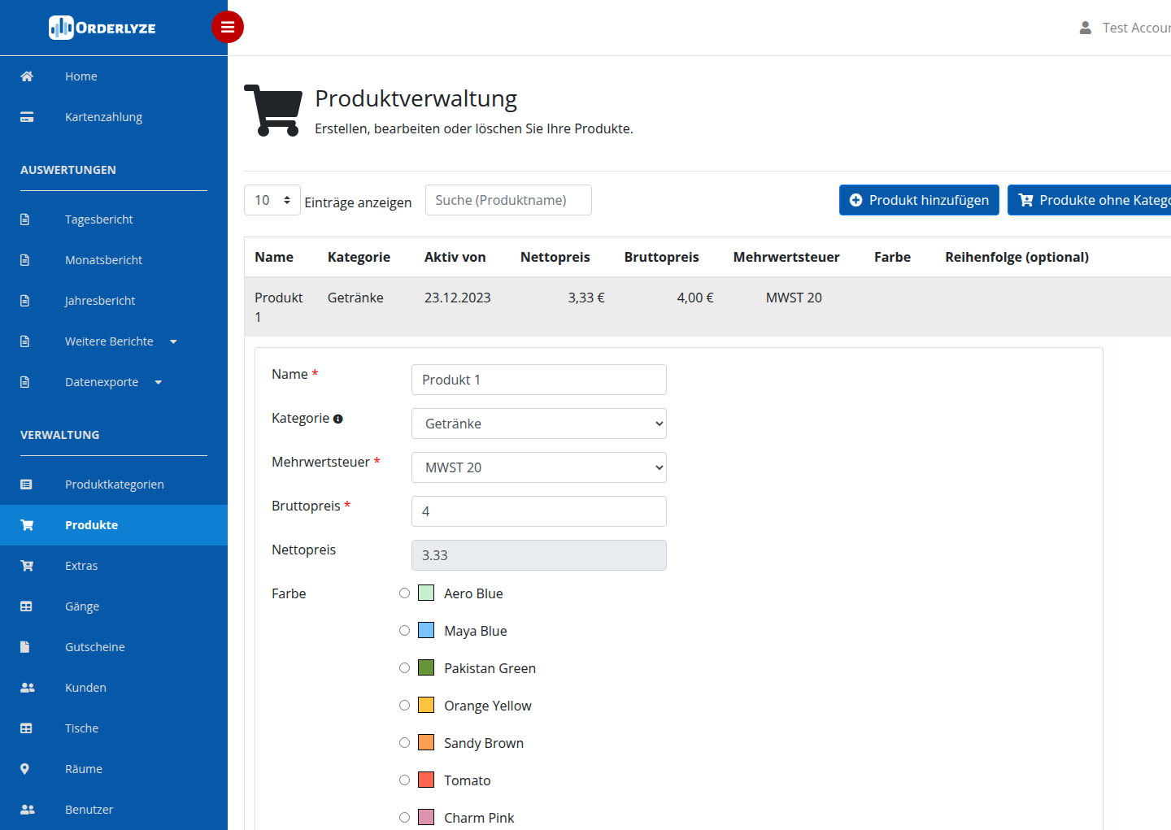Open the entries-per-page dropdown showing 10

click(272, 200)
